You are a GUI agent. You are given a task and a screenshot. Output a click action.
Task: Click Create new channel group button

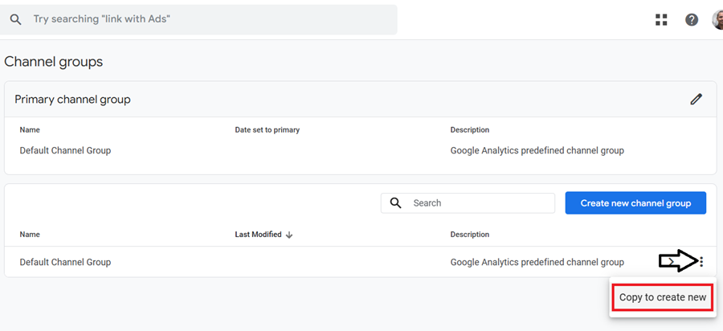[635, 203]
